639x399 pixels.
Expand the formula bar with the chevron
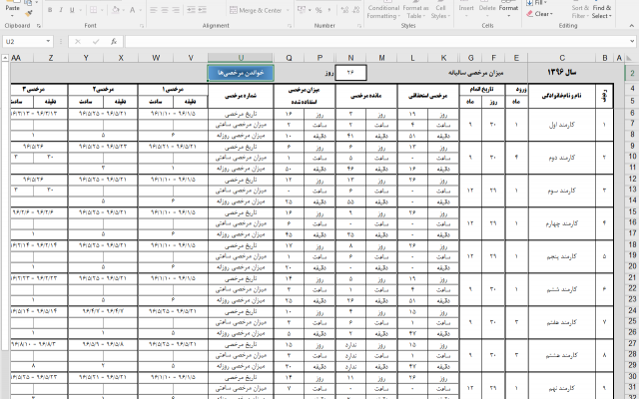pyautogui.click(x=631, y=42)
